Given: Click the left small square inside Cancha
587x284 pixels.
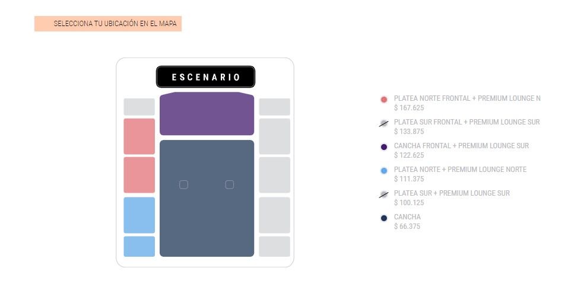Looking at the screenshot, I should [x=184, y=184].
